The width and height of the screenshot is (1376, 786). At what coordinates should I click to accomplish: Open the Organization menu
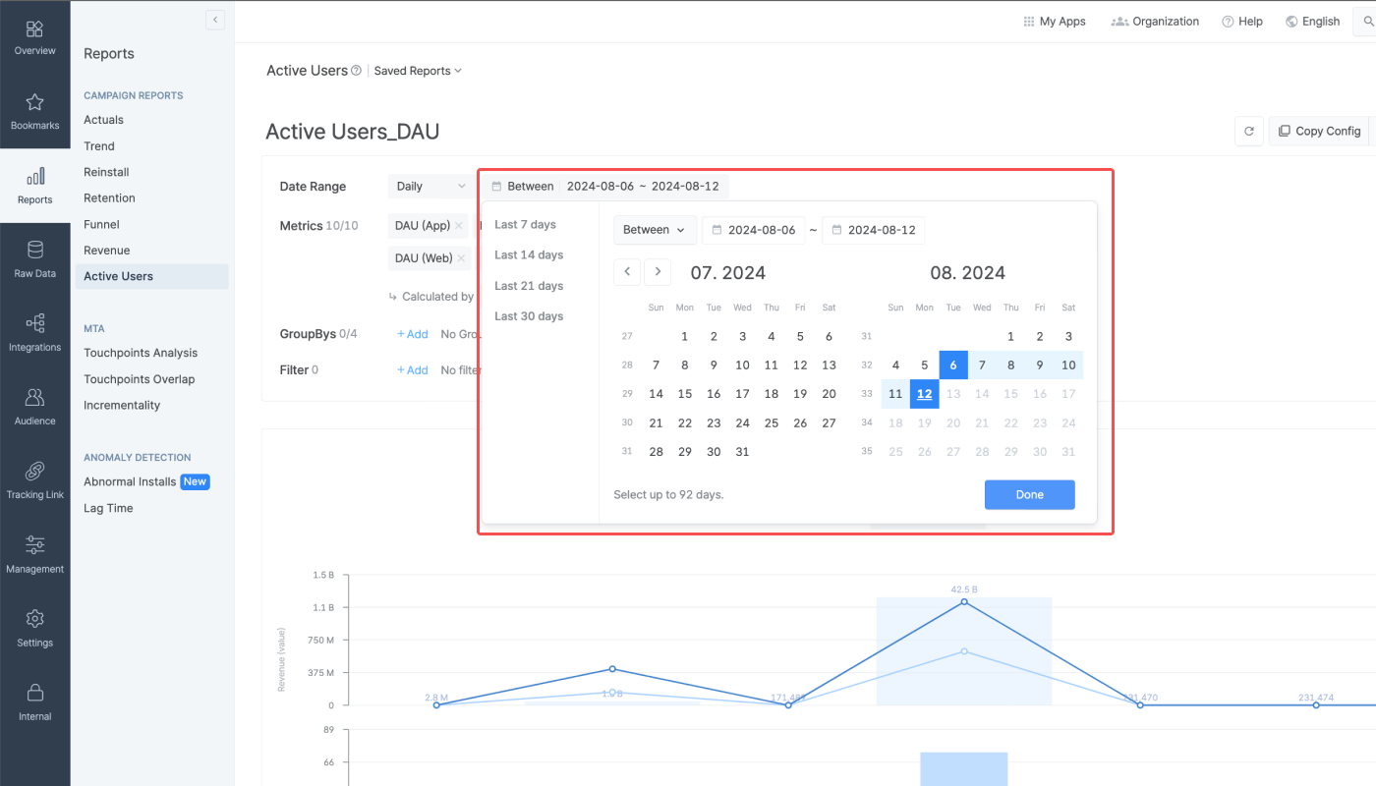click(1155, 22)
